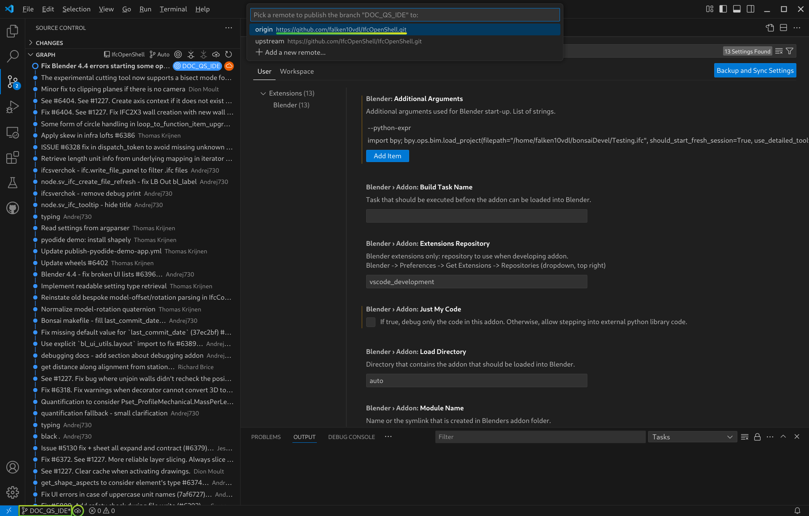Open Source Control more actions ellipsis
The image size is (809, 516).
point(228,28)
